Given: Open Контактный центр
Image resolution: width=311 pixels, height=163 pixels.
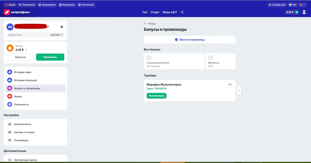Looking at the screenshot, I should pos(36,160).
